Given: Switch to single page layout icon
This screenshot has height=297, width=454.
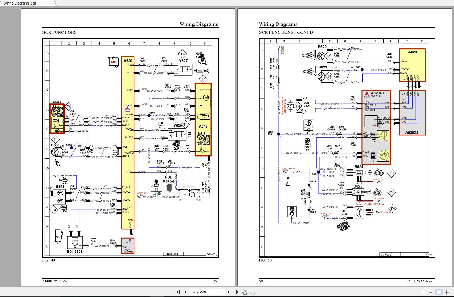Looking at the screenshot, I should pos(423,292).
